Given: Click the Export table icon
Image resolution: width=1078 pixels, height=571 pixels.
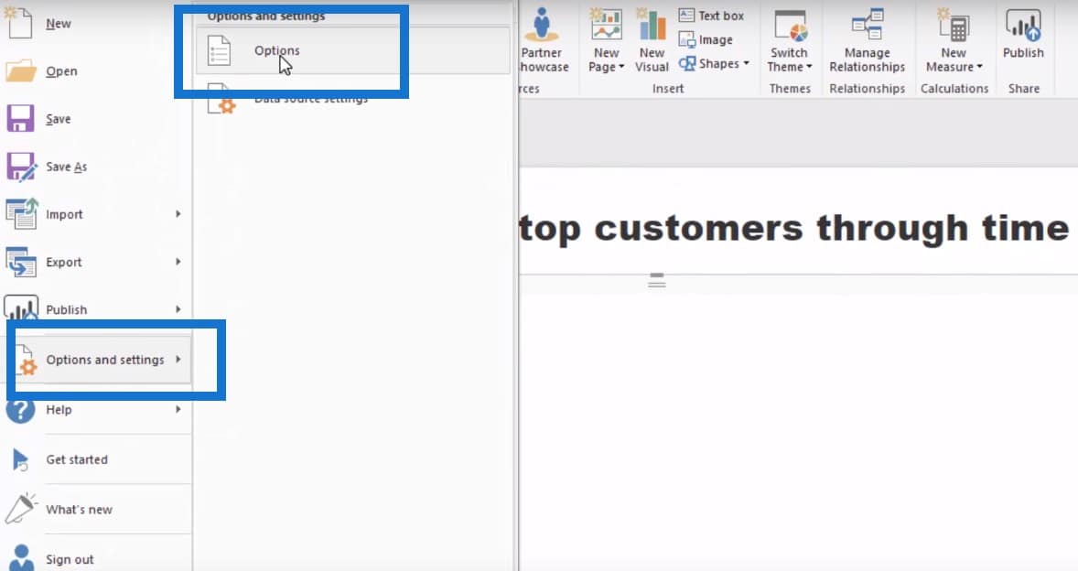Looking at the screenshot, I should tap(21, 262).
